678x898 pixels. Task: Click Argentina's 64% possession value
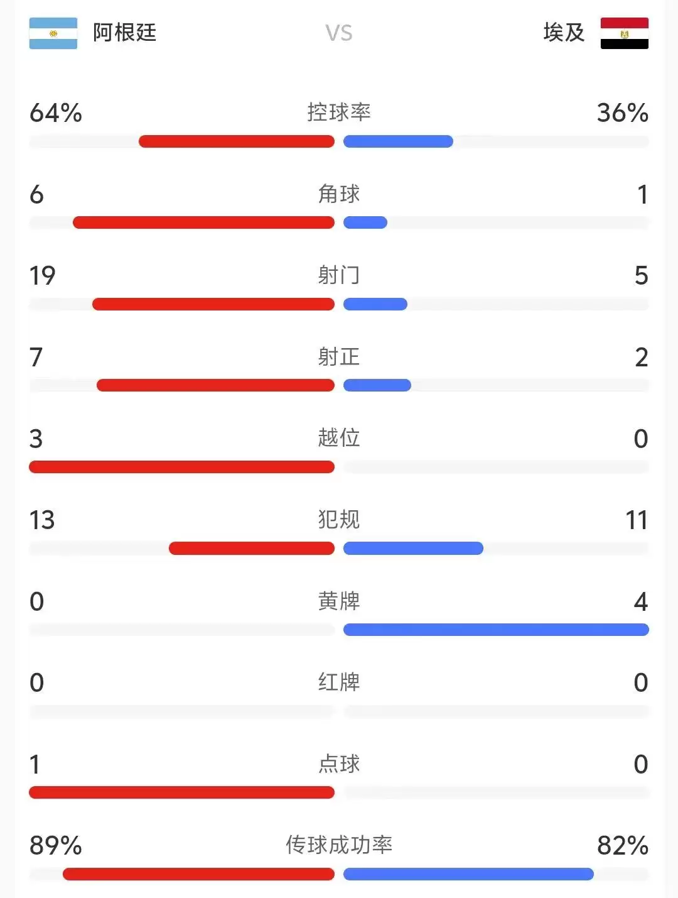pos(56,113)
